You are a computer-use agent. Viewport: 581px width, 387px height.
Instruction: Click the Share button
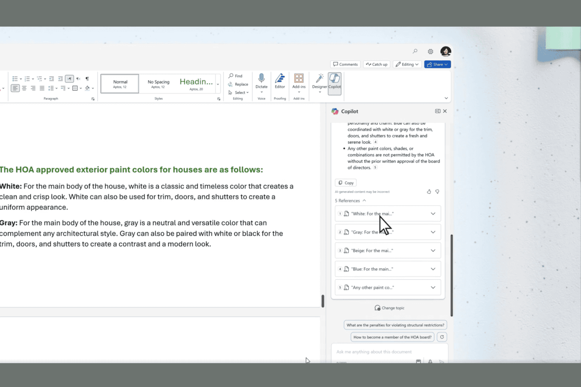pyautogui.click(x=437, y=64)
